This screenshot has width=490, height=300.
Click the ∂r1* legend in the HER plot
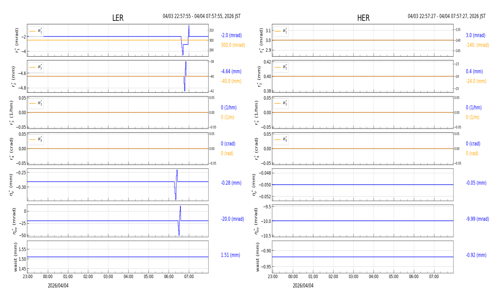281,31
